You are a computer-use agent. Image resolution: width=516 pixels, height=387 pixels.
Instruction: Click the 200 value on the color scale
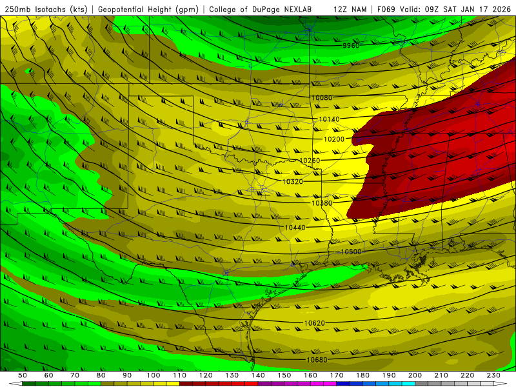[x=415, y=375]
